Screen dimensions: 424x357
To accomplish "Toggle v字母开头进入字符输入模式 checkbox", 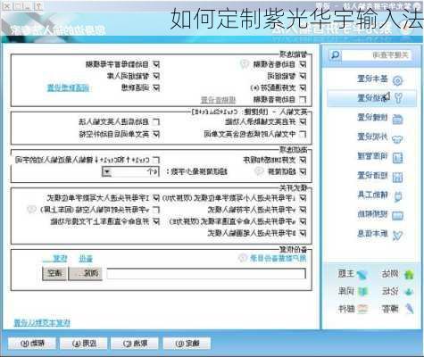I will (303, 210).
